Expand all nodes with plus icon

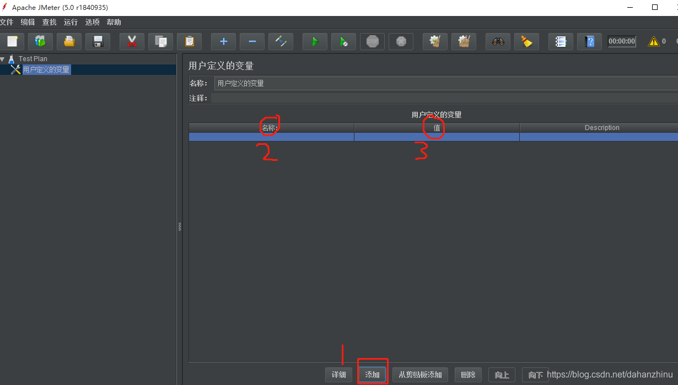pyautogui.click(x=224, y=41)
